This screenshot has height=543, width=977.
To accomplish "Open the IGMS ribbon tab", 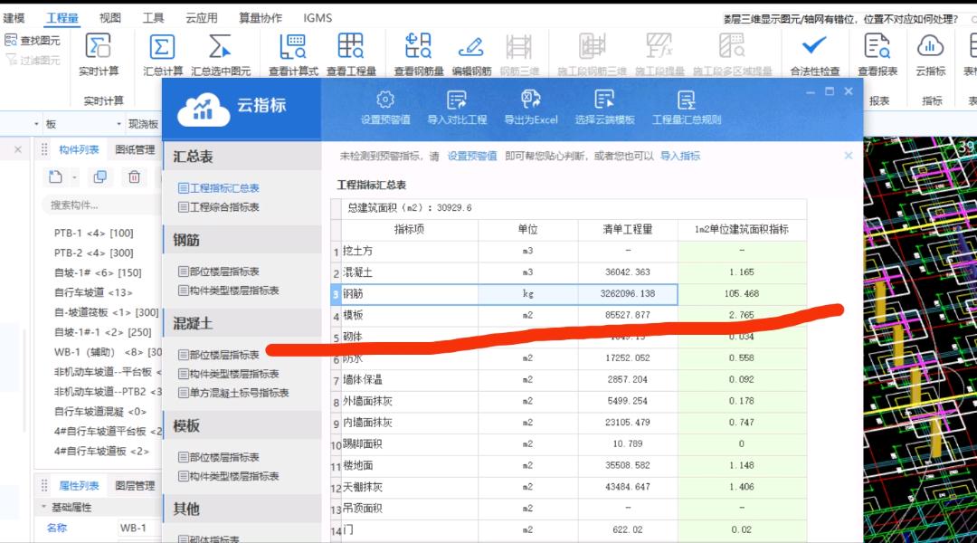I will 318,18.
